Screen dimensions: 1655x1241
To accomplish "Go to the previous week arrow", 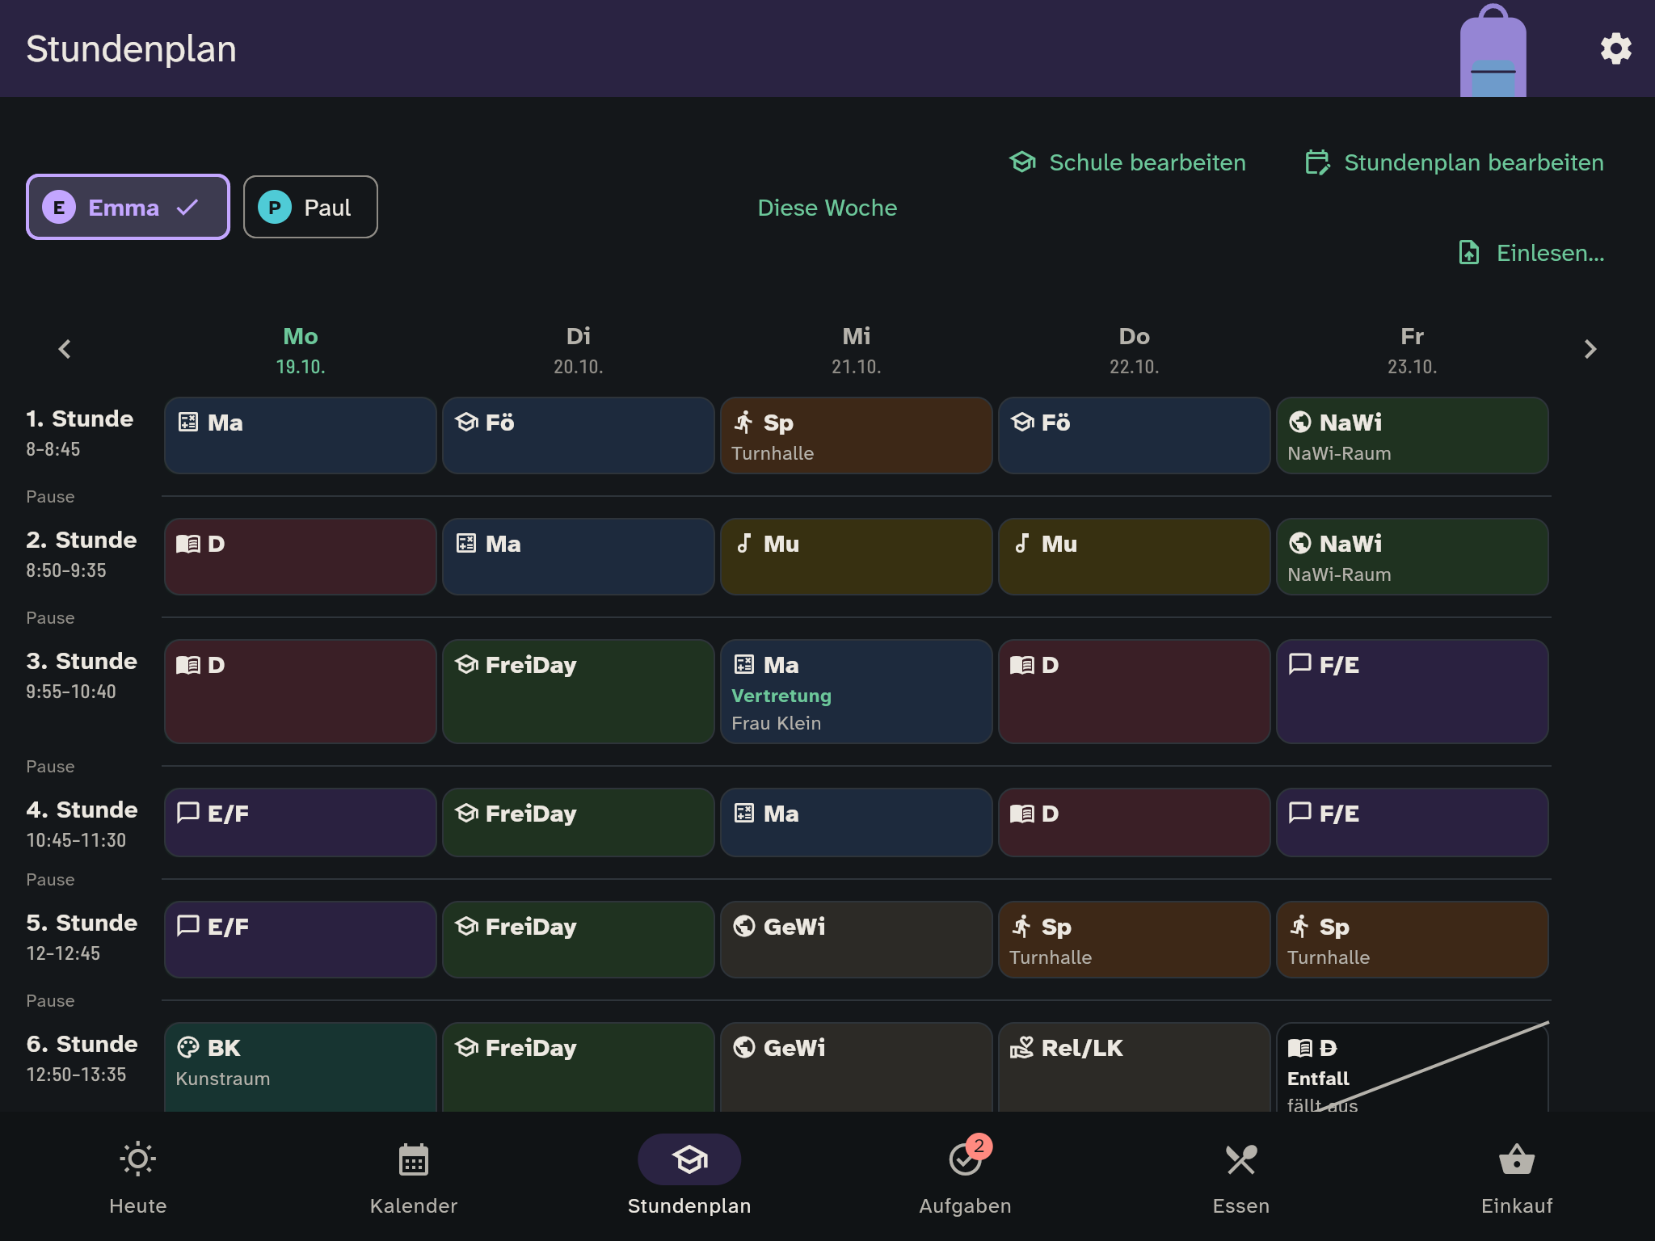I will pos(65,349).
